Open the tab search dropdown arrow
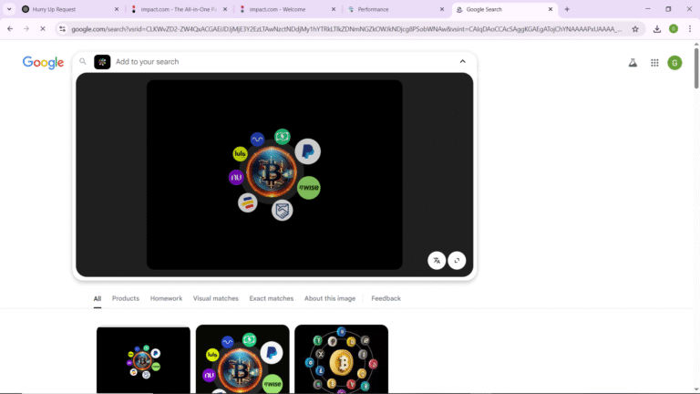 [9, 9]
